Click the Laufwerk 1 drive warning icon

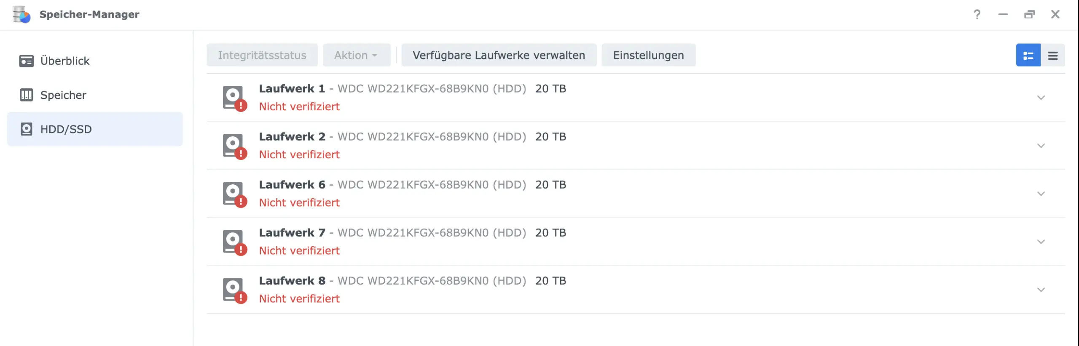coord(234,98)
